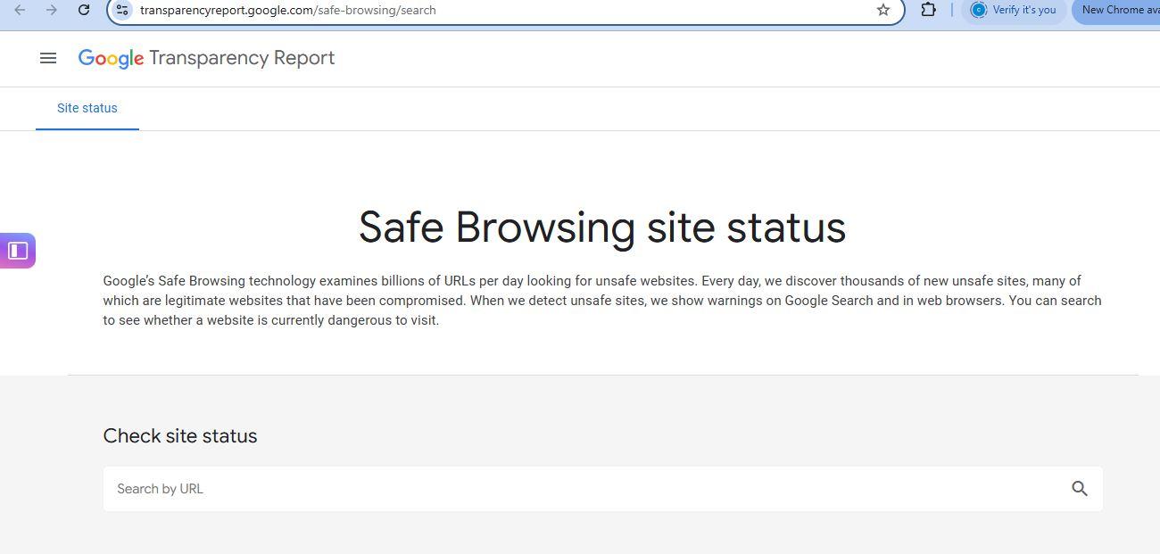Select the Site status tab
The width and height of the screenshot is (1160, 554).
[x=87, y=108]
